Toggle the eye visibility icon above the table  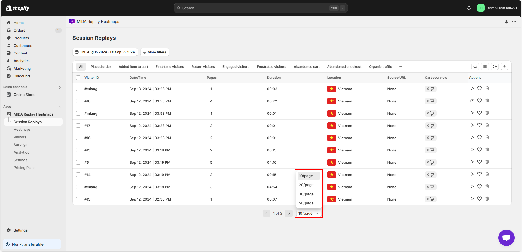coord(495,66)
